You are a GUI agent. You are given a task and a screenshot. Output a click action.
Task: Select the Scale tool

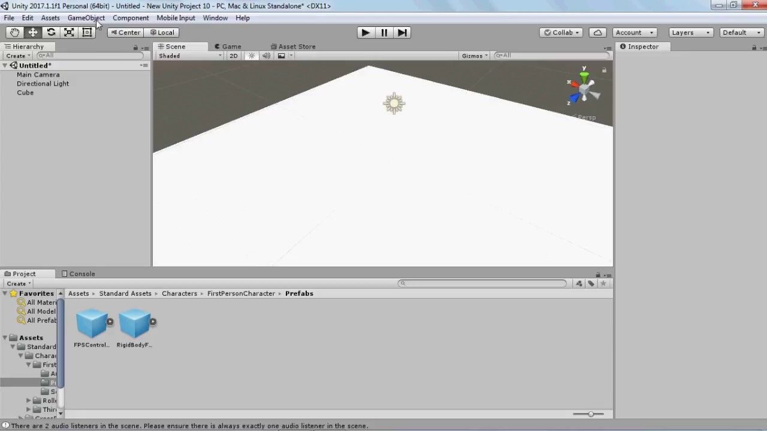pos(69,32)
